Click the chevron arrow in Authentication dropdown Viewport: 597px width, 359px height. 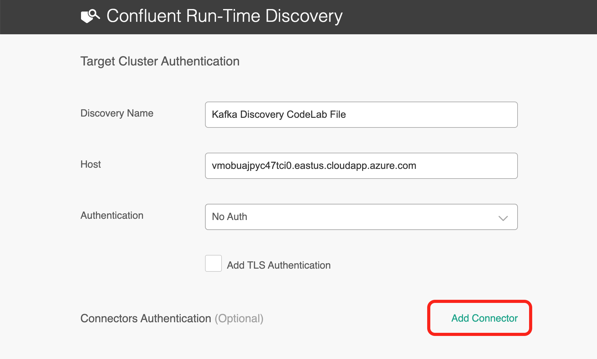point(503,218)
